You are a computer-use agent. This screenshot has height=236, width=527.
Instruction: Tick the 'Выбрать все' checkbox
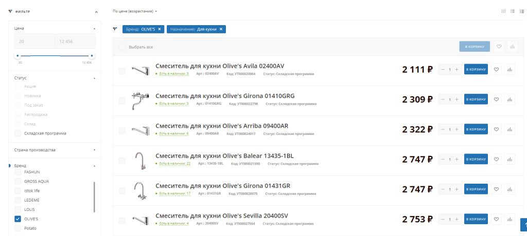122,47
